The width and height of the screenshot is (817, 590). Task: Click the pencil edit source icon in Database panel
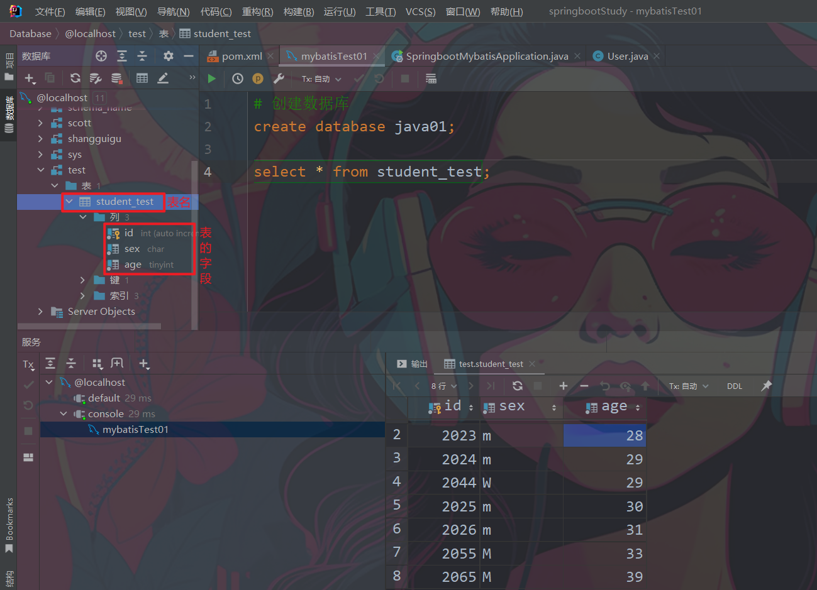(163, 78)
